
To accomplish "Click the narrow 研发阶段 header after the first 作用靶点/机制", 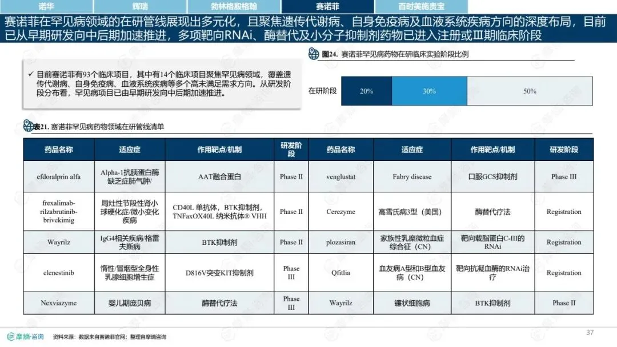I will [x=291, y=150].
